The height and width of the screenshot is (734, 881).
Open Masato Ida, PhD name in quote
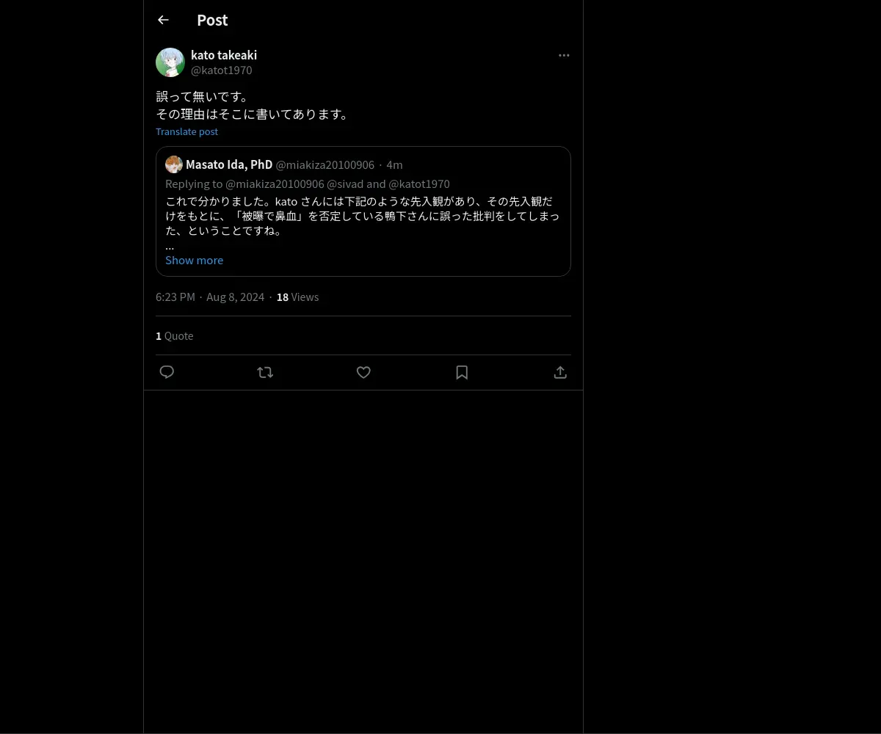coord(229,164)
